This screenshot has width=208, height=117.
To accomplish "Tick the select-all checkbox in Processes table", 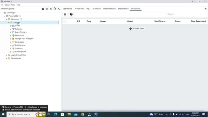I will (x=65, y=21).
